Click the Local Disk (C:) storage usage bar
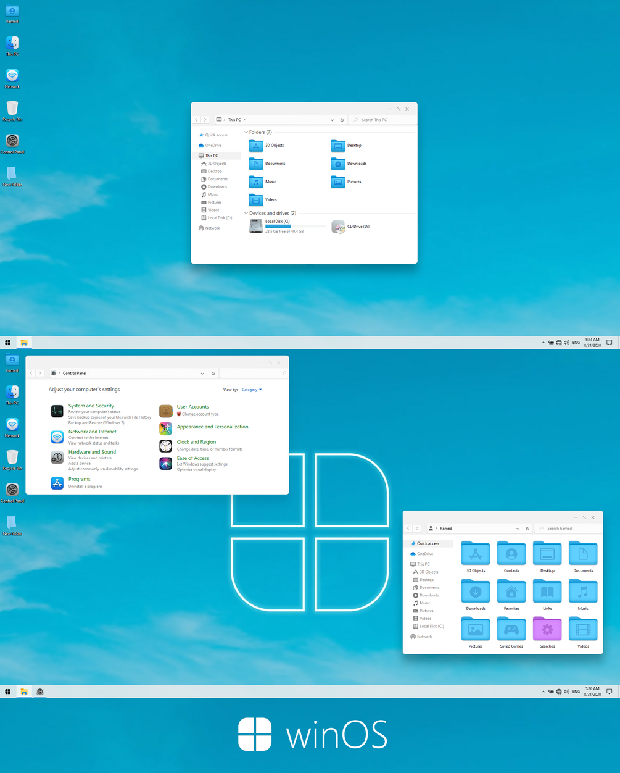620x773 pixels. click(x=296, y=227)
